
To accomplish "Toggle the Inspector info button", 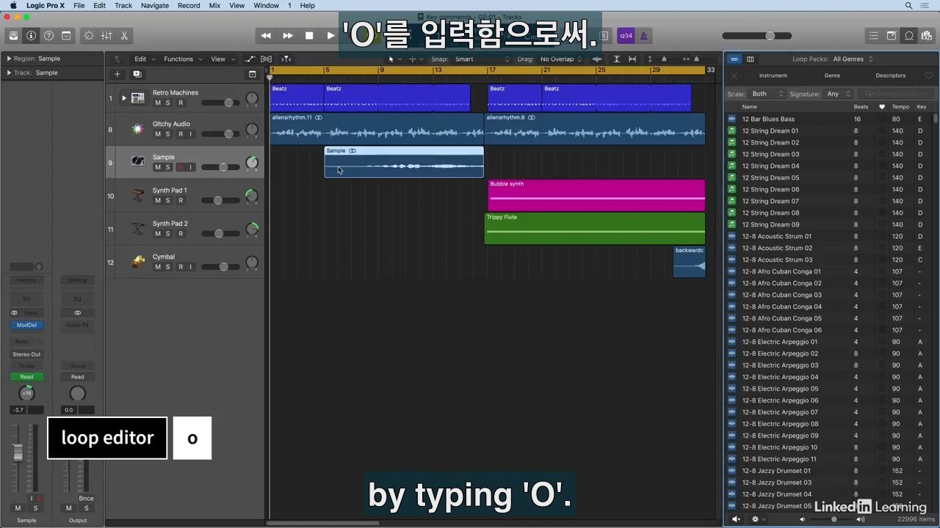I will [31, 35].
